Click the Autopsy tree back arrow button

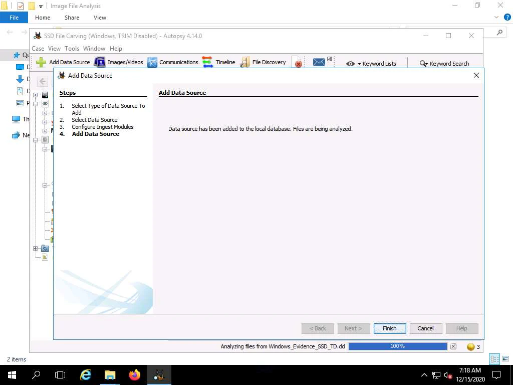[x=42, y=81]
